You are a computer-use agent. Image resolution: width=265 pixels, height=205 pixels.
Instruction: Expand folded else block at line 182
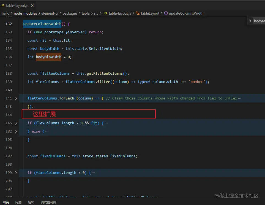[x=16, y=131]
